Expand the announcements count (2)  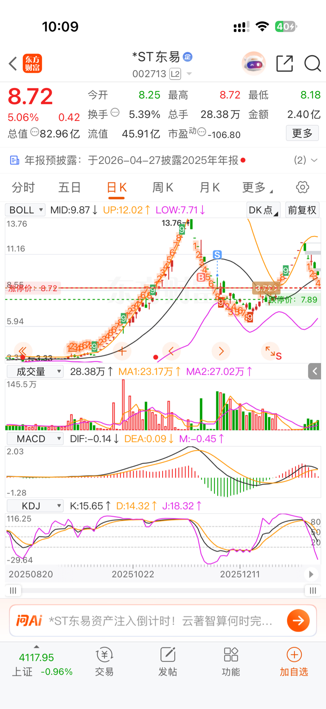pos(306,160)
